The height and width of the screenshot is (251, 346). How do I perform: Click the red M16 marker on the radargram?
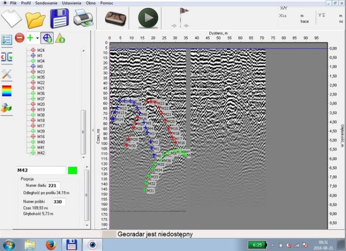[x=176, y=142]
